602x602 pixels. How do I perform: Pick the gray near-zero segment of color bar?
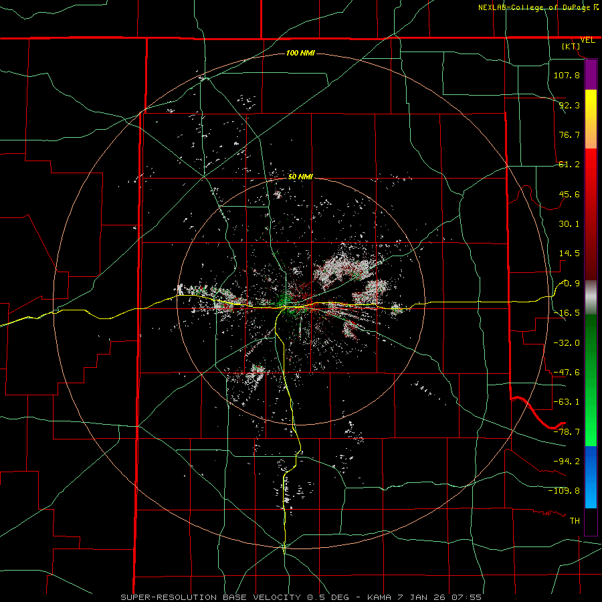pos(591,298)
